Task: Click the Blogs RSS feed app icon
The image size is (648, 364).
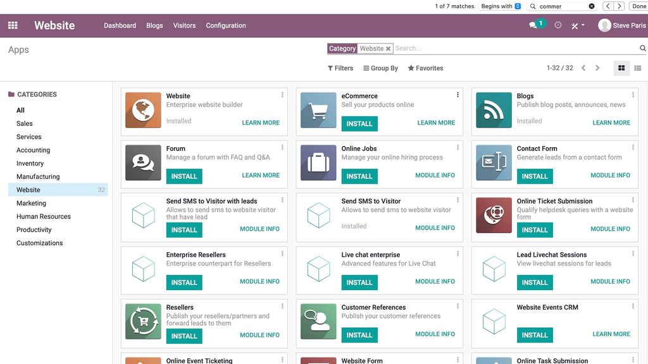Action: (x=493, y=109)
